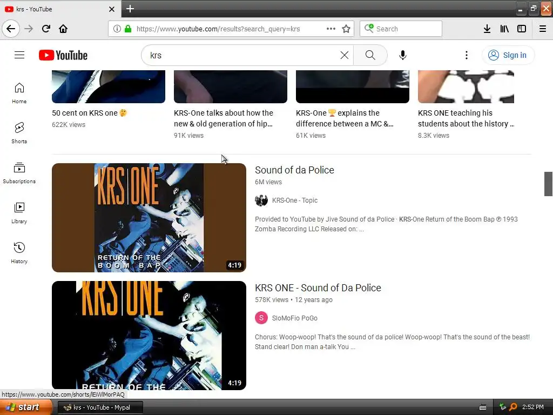Open short 'KRS-One talks about how the new'
The height and width of the screenshot is (415, 553).
coord(223,118)
